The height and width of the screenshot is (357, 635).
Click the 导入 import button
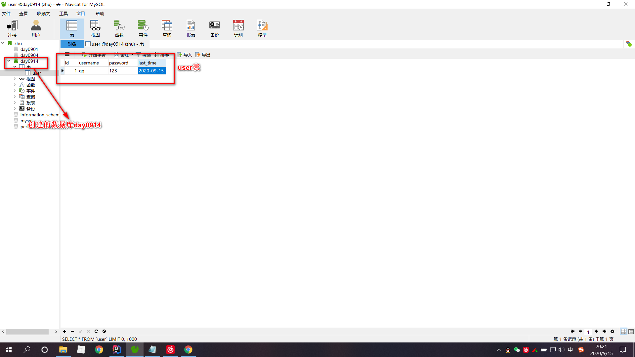tap(185, 55)
